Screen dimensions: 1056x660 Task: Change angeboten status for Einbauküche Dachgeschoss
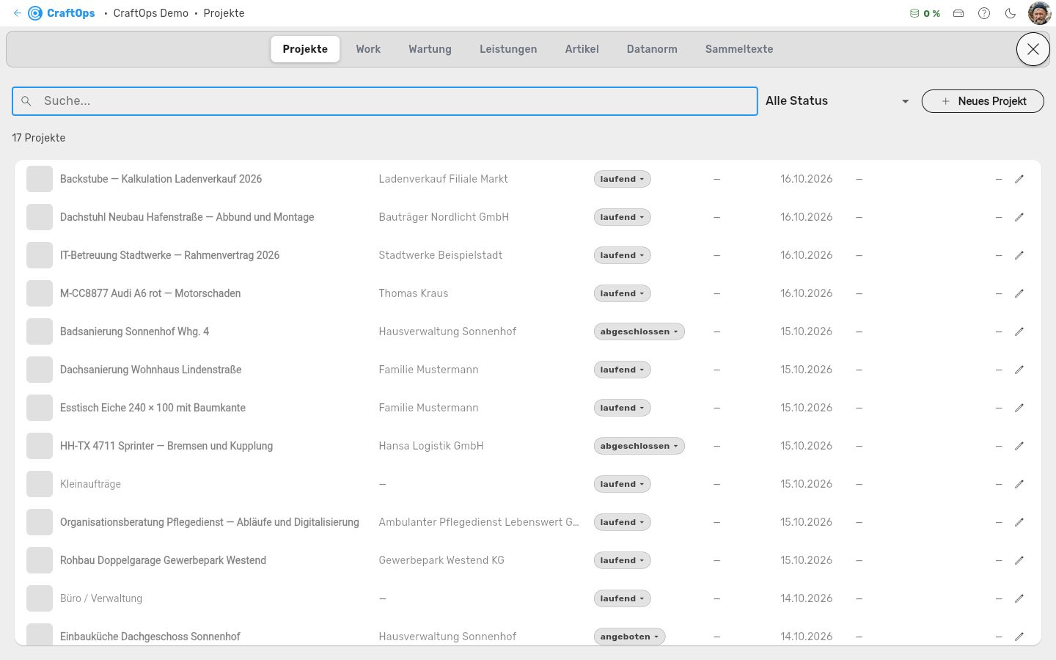click(x=629, y=637)
